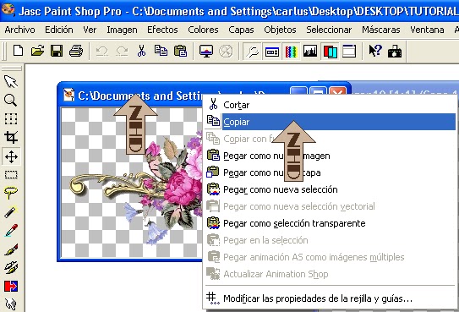Click the full screen preview monitor icon
459x312 pixels.
pos(206,51)
